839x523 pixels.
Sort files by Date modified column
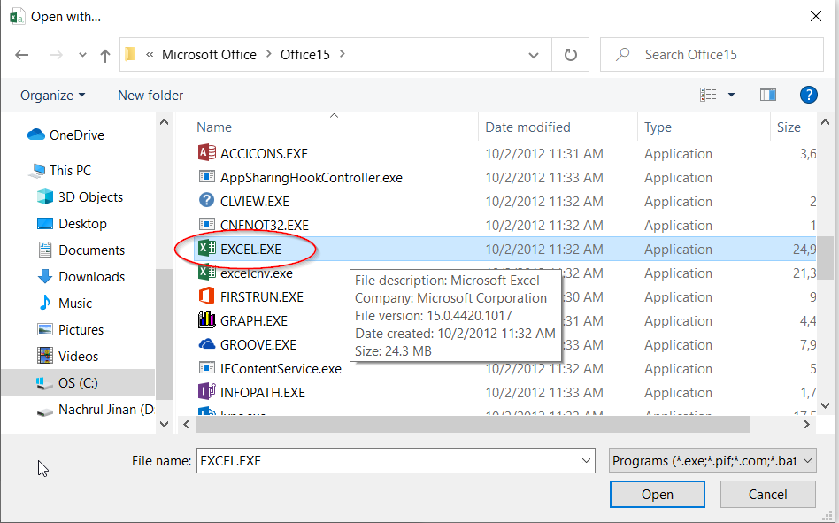(x=527, y=127)
